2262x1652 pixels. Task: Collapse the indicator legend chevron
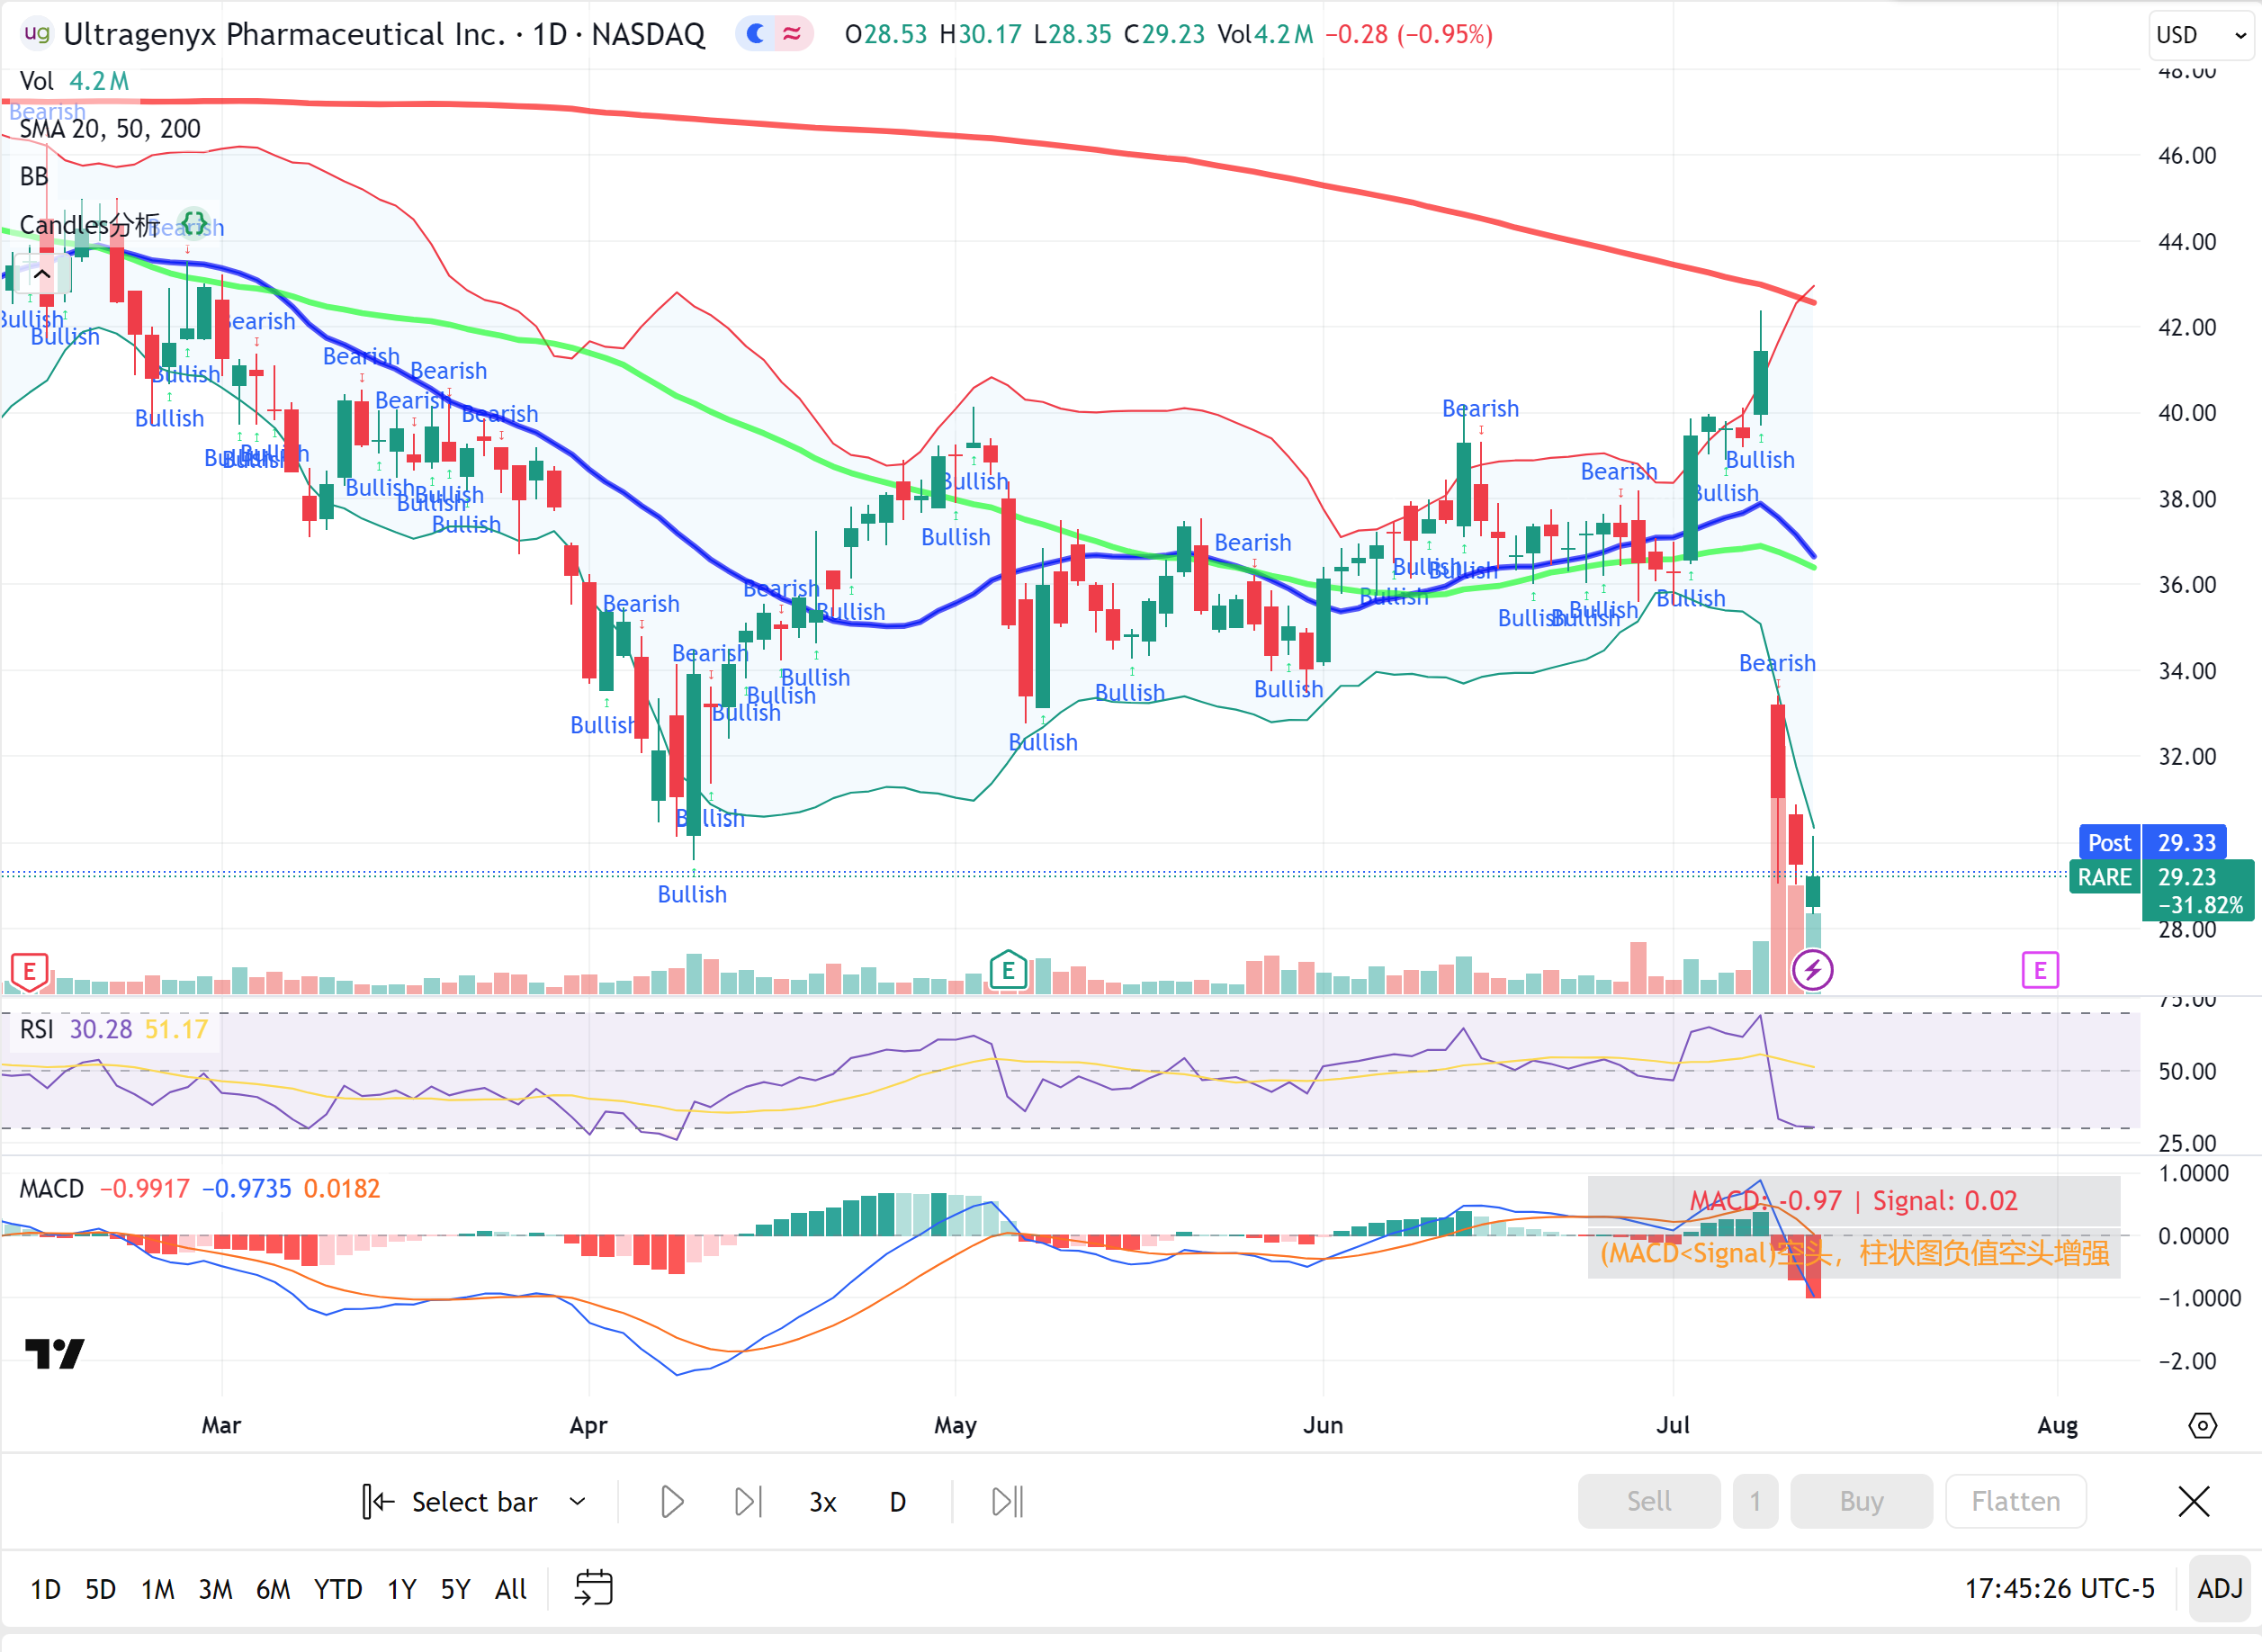click(x=42, y=274)
